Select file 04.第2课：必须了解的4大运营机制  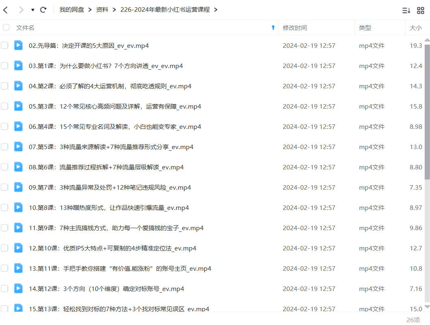pyautogui.click(x=110, y=86)
